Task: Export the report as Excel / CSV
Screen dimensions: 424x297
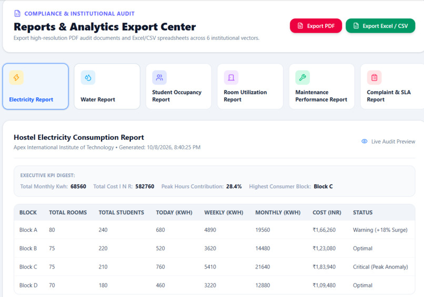Action: (x=380, y=26)
